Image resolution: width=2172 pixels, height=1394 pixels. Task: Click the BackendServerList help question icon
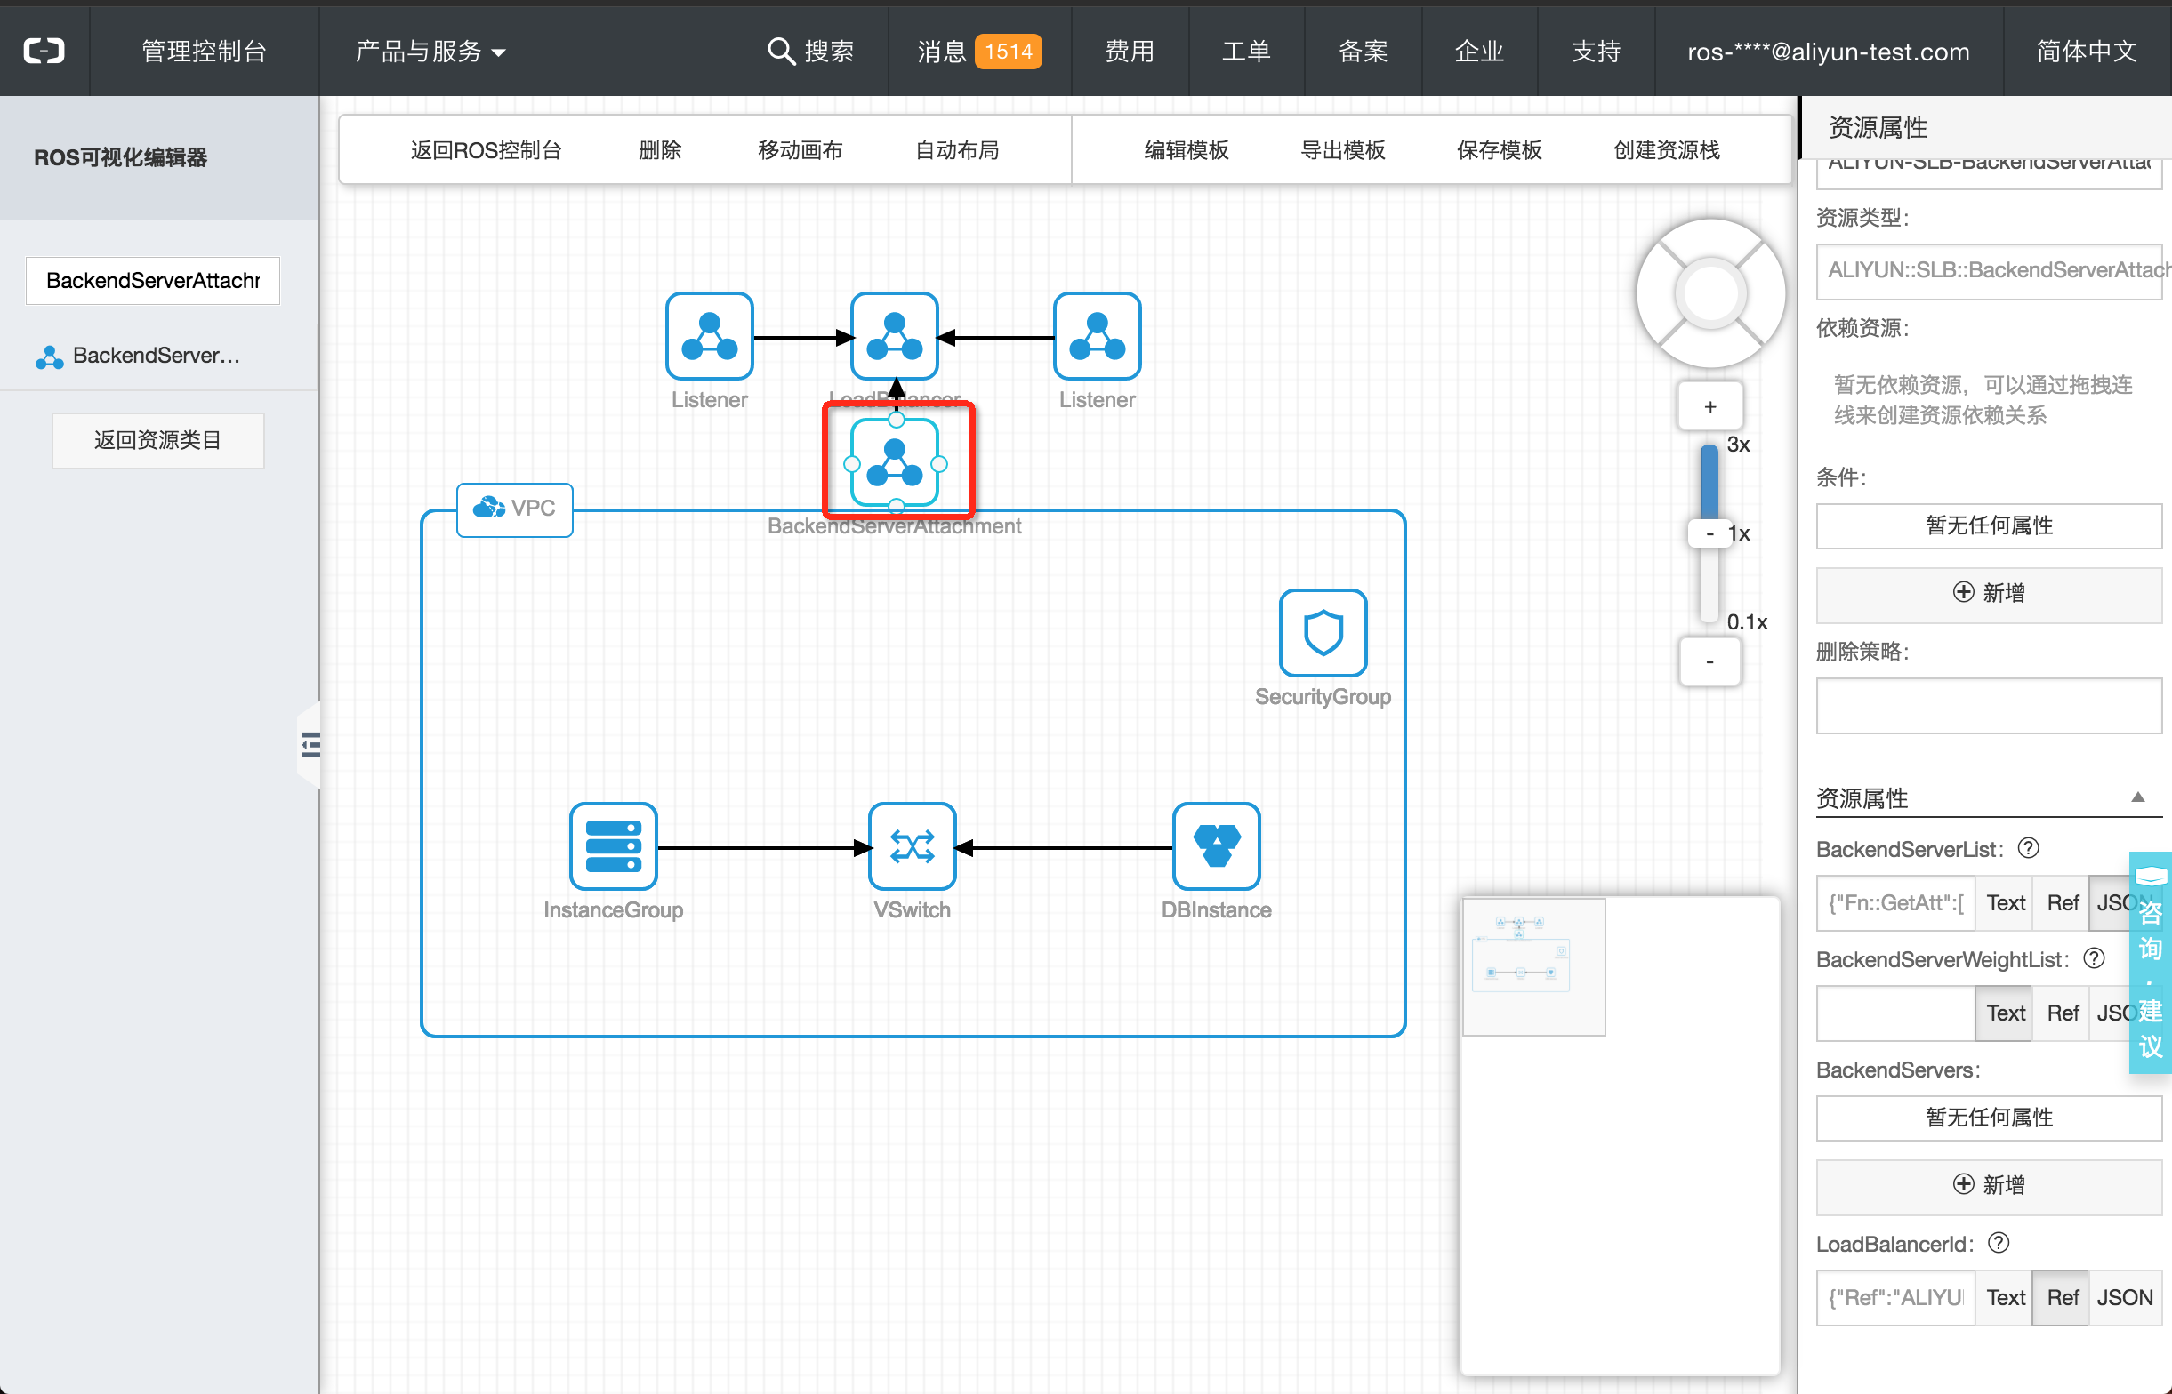coord(2028,848)
